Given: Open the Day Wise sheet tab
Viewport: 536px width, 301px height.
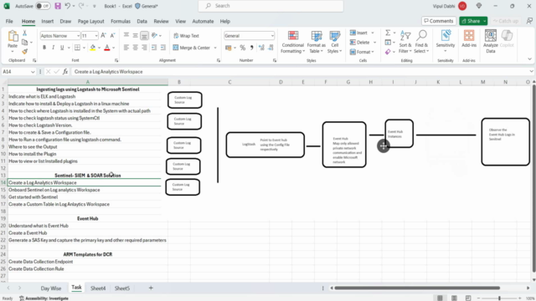Looking at the screenshot, I should 51,288.
